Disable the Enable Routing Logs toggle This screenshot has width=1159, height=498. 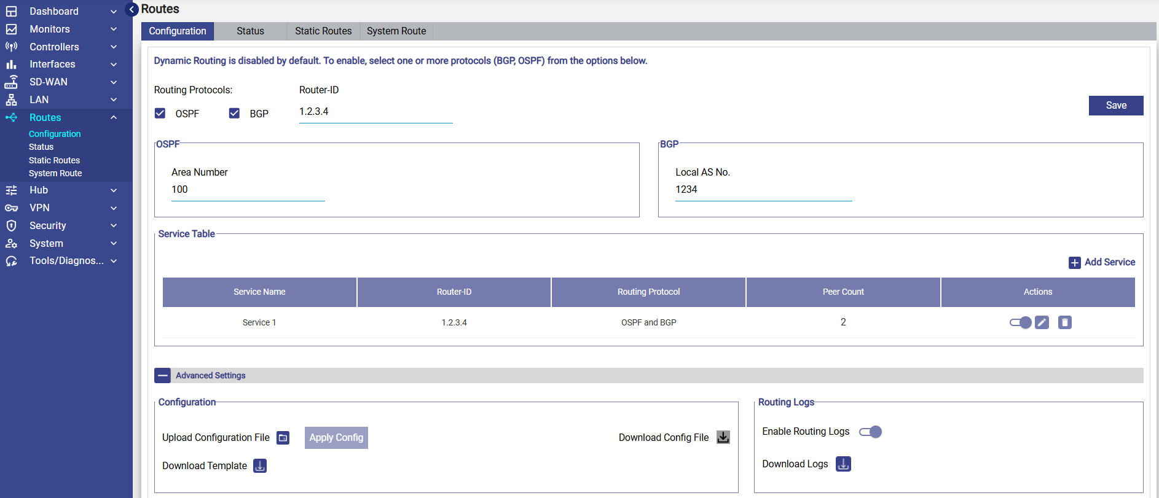tap(870, 432)
